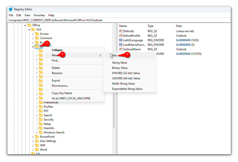Click the LastUILanguage DWORD value icon
The image size is (238, 162).
120,40
